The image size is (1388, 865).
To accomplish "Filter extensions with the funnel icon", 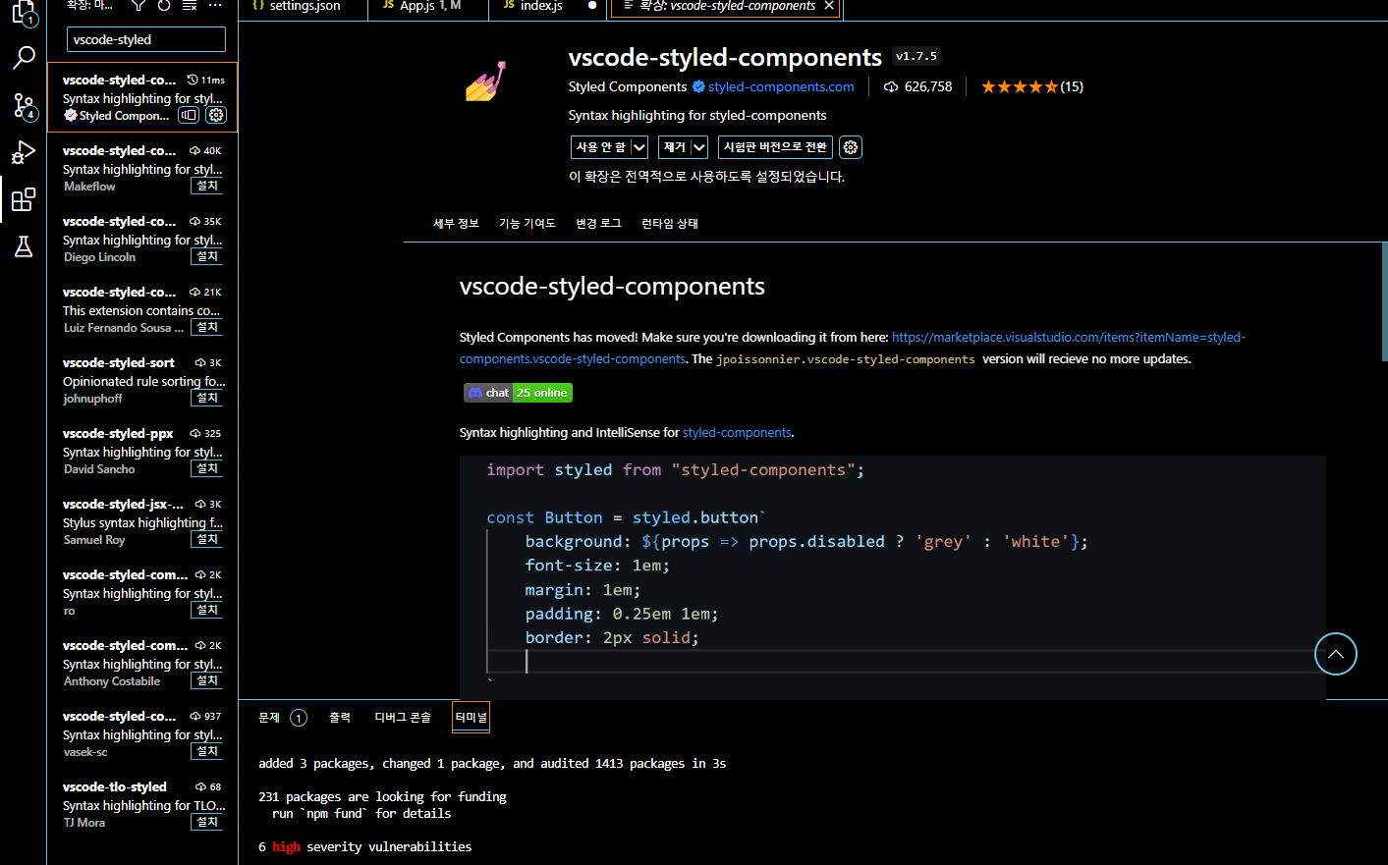I will click(139, 6).
